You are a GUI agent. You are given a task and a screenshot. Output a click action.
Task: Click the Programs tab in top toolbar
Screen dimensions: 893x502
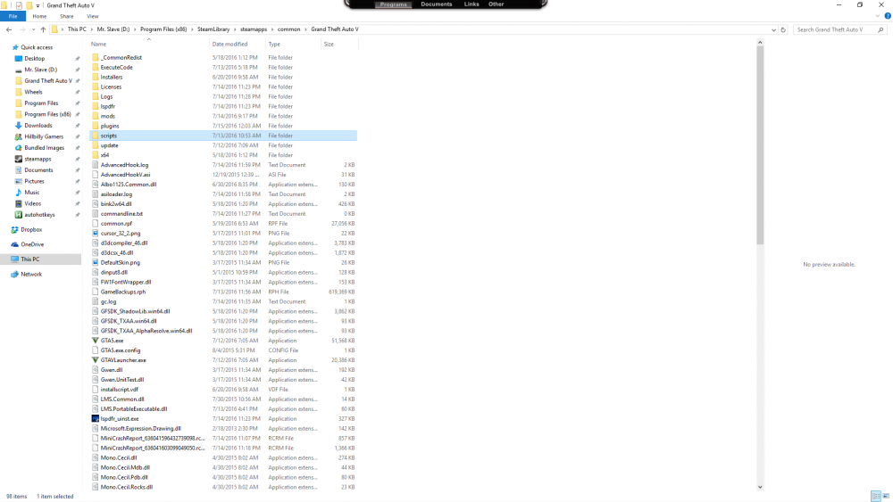(x=394, y=4)
